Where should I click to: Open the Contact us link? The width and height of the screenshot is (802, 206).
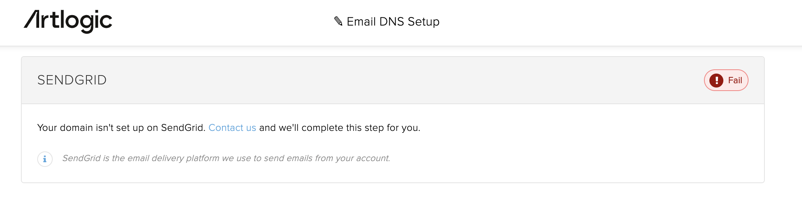(x=232, y=128)
